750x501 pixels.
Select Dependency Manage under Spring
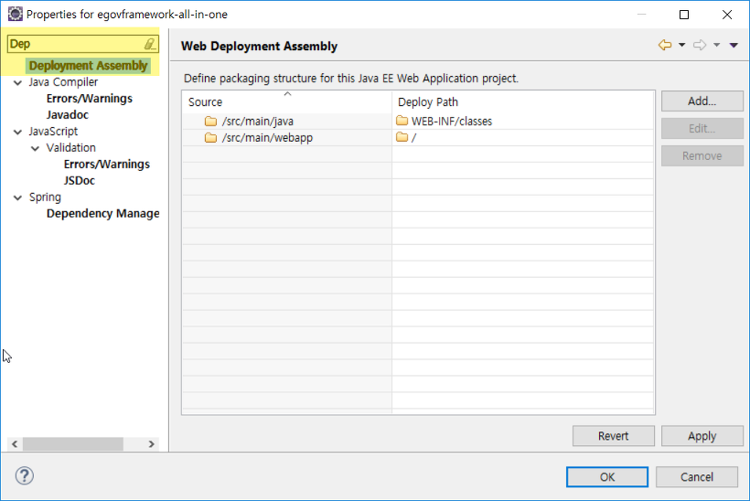coord(102,213)
